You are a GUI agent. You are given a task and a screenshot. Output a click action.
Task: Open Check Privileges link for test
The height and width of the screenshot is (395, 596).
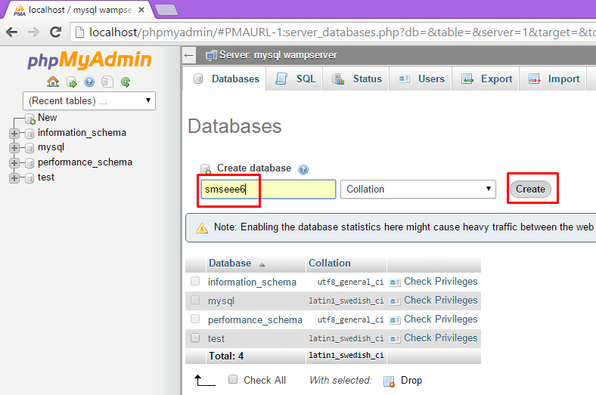tap(440, 338)
